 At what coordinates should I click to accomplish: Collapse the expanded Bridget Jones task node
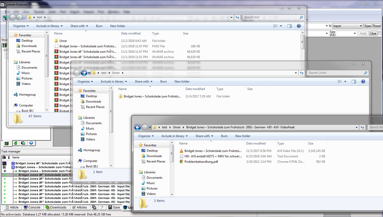[13, 167]
